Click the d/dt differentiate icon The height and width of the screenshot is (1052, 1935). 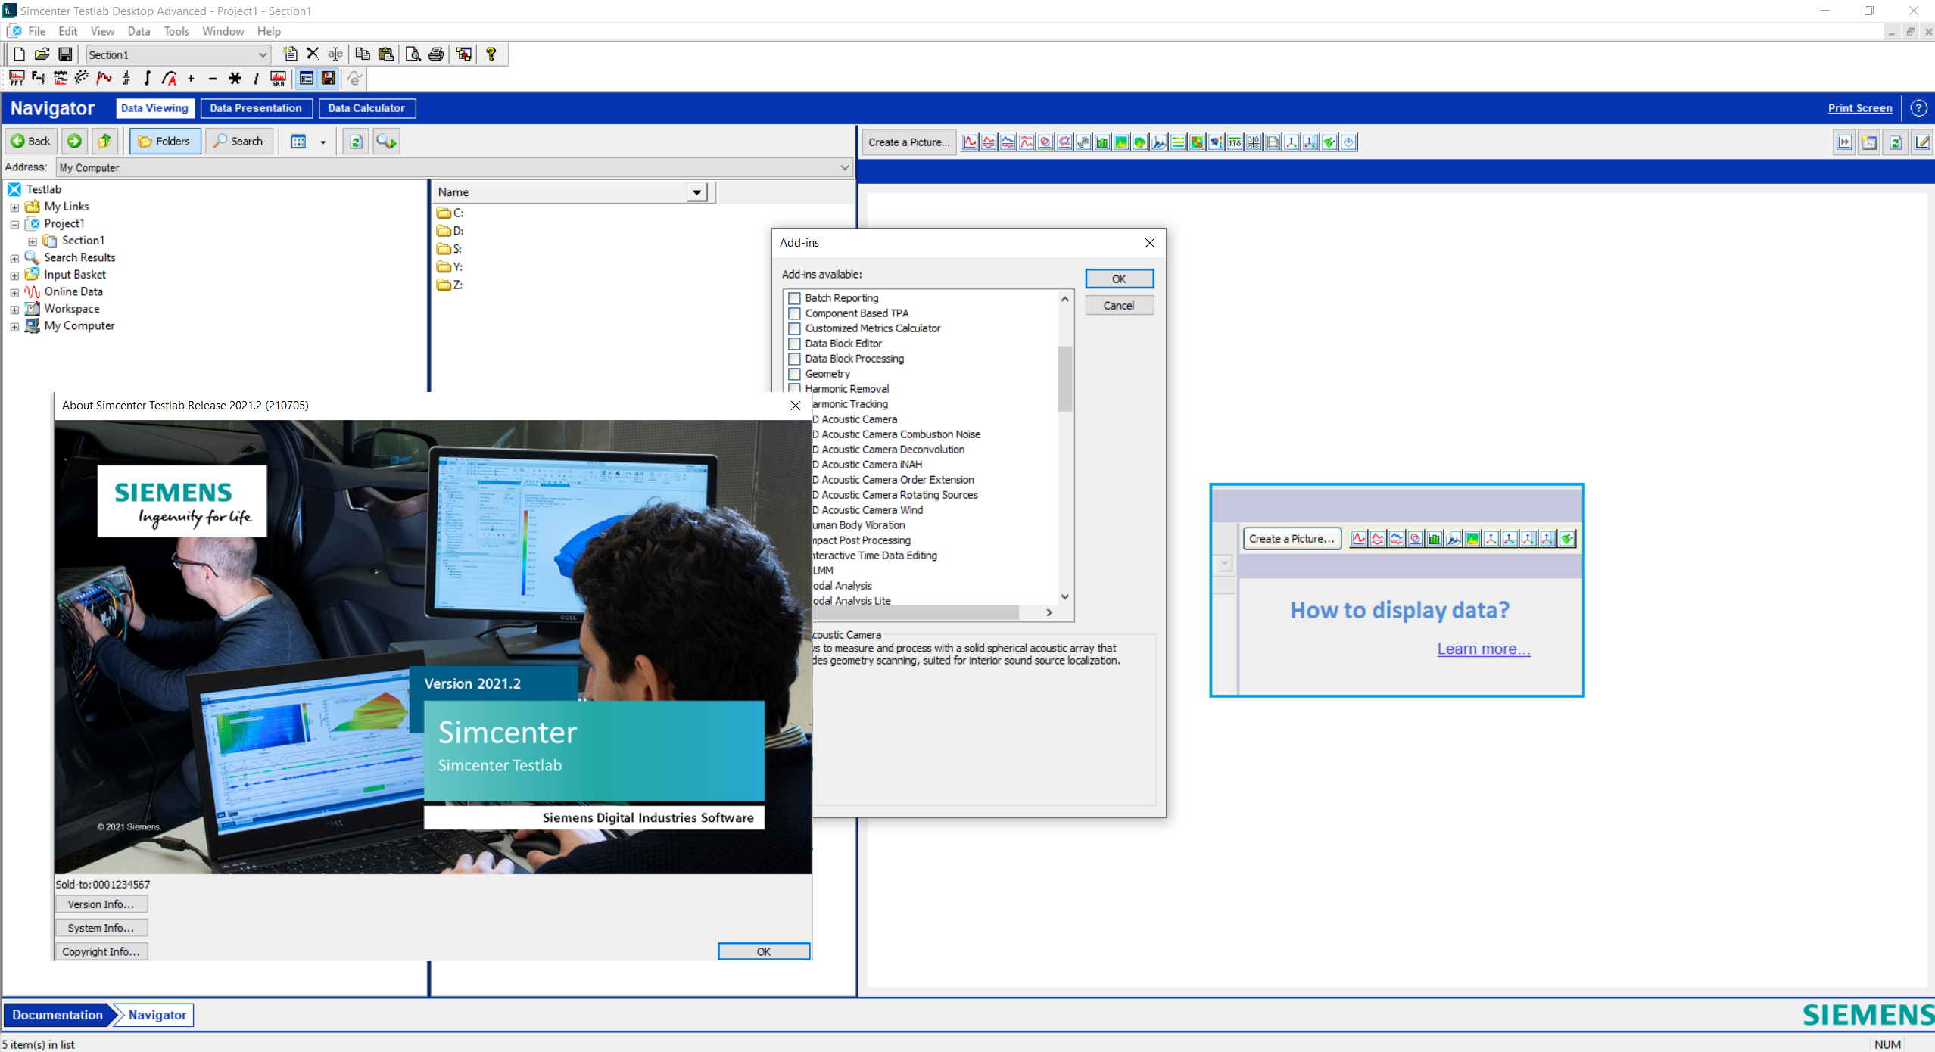point(126,78)
